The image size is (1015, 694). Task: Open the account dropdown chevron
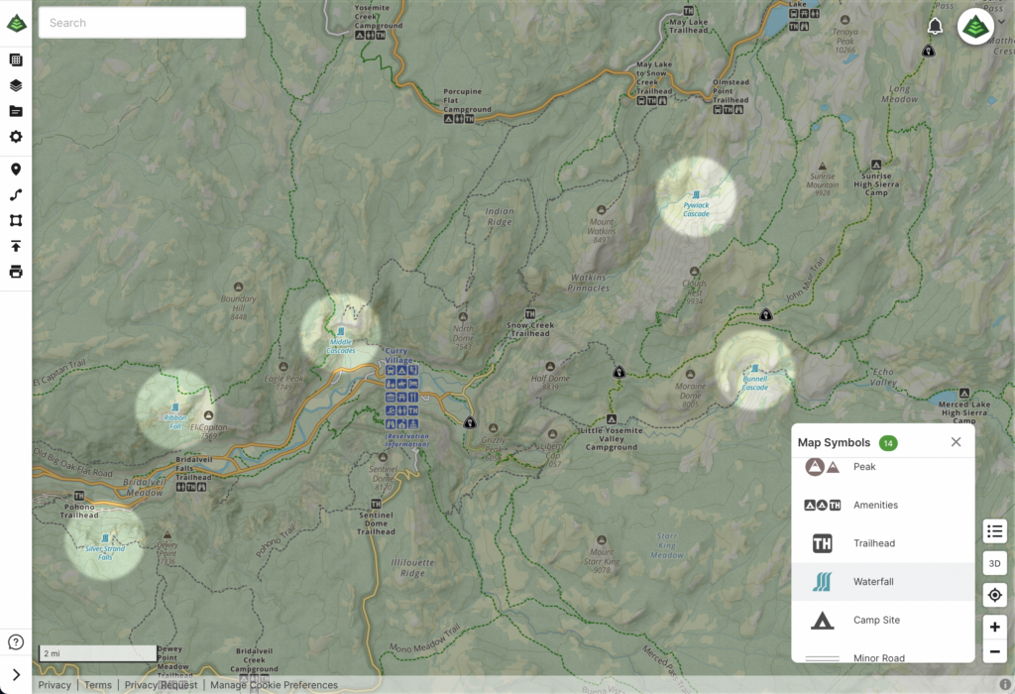tap(1001, 22)
